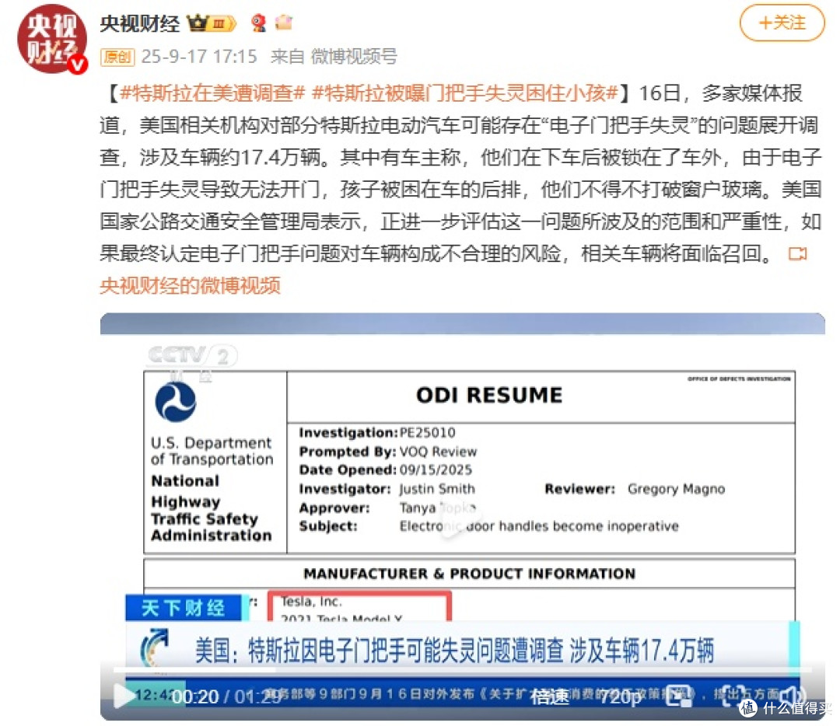Open the 720p video quality menu
840x726 pixels.
(621, 696)
